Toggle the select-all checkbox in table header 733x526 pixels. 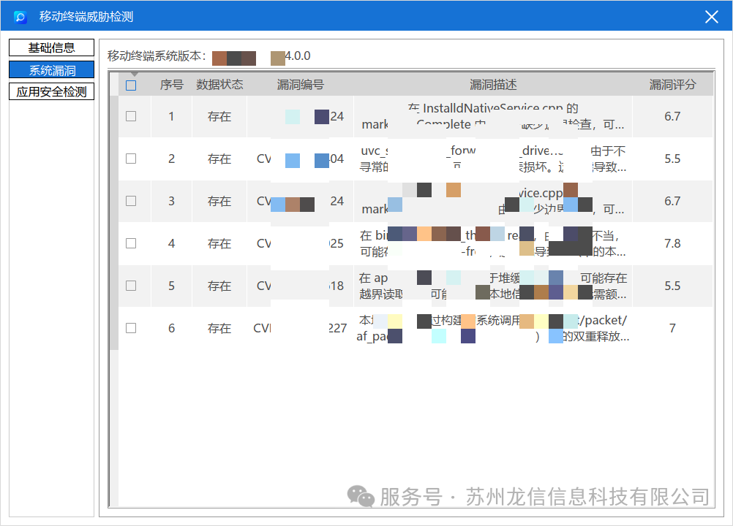[x=131, y=85]
